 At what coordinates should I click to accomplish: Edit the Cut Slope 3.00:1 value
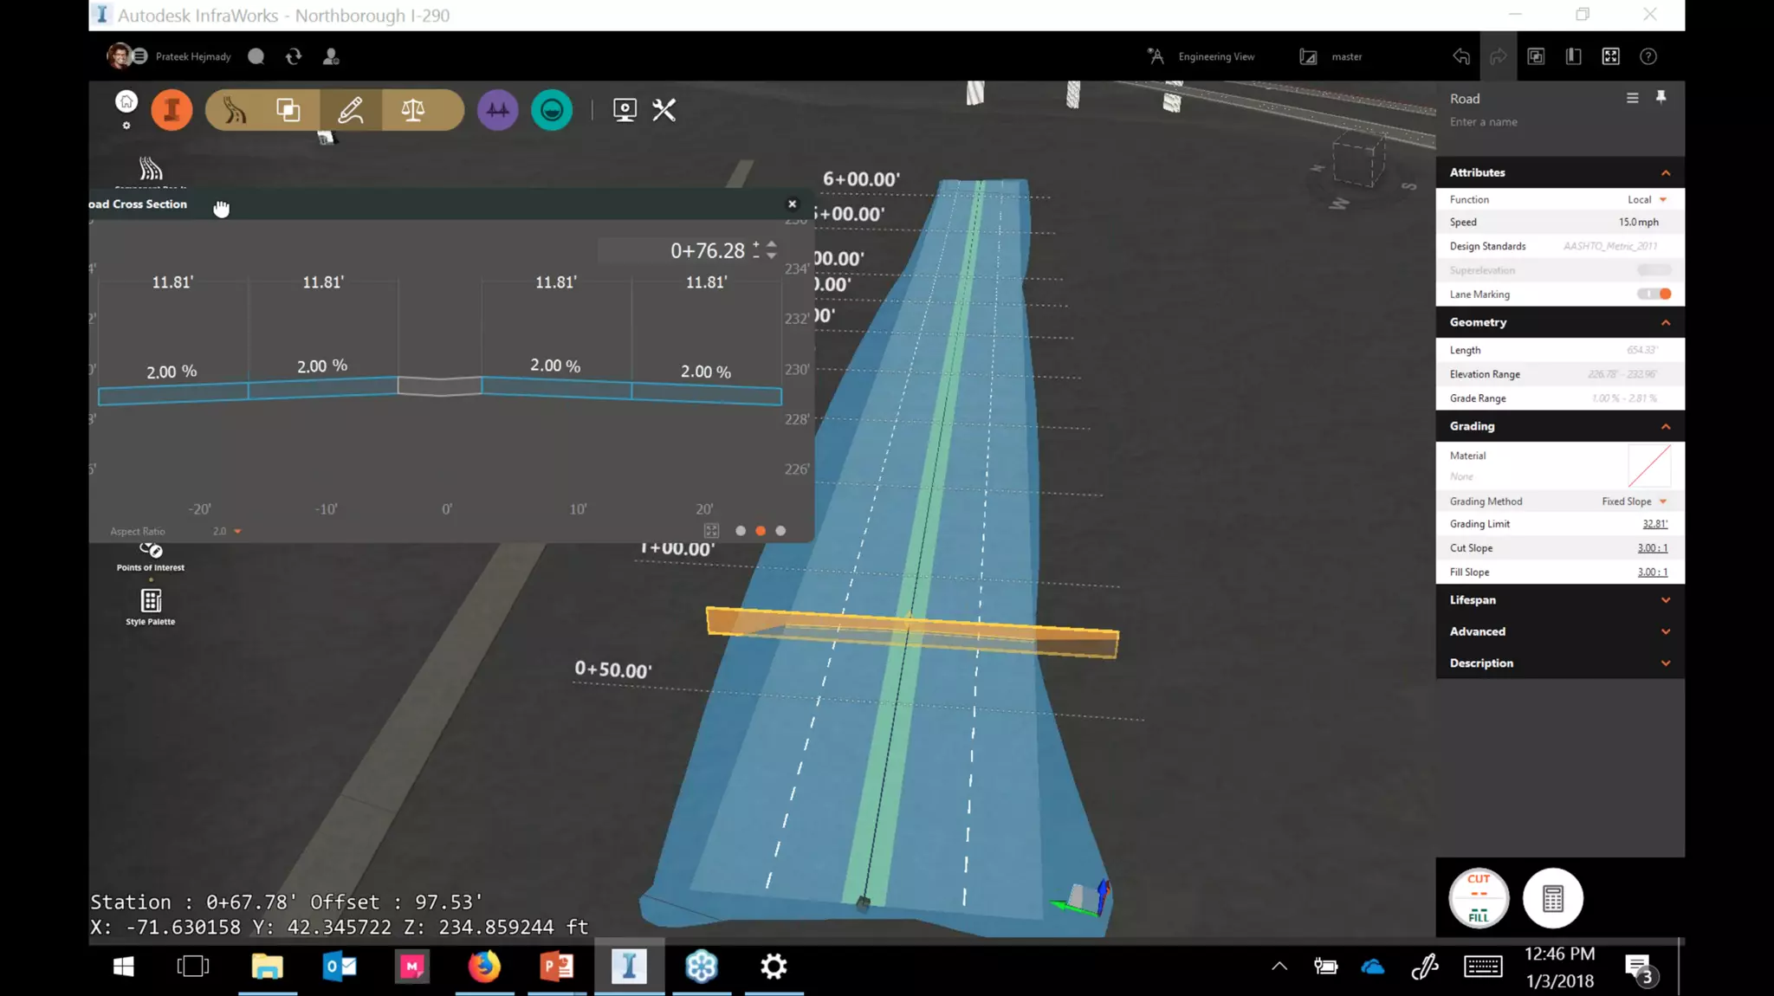pyautogui.click(x=1652, y=548)
